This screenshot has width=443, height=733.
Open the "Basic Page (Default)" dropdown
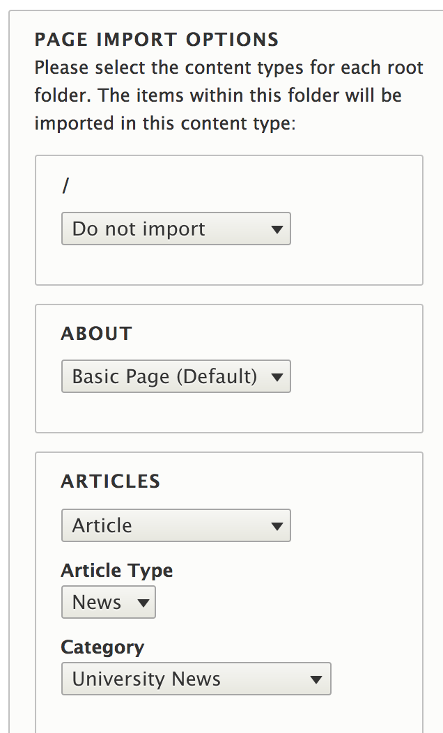[176, 377]
